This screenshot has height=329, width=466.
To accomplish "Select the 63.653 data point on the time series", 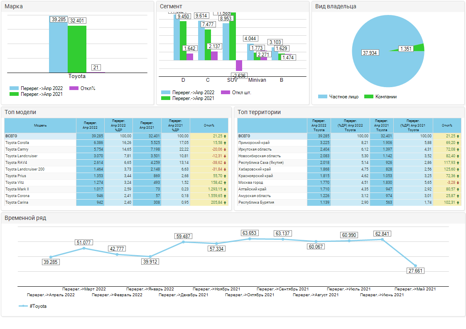I will tap(250, 239).
